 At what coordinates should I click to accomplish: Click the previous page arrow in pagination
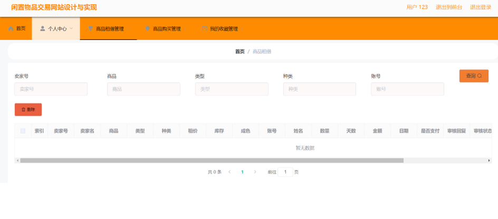coord(229,172)
